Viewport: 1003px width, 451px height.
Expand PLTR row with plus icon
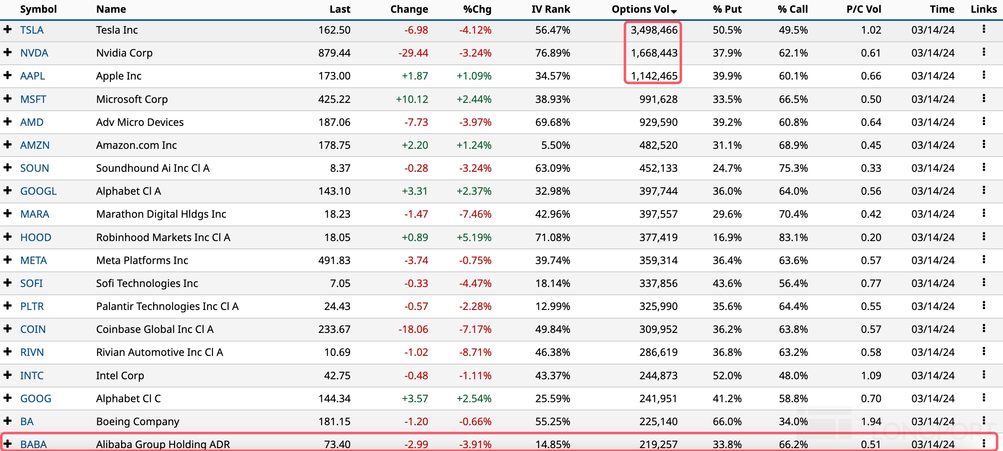tap(7, 306)
